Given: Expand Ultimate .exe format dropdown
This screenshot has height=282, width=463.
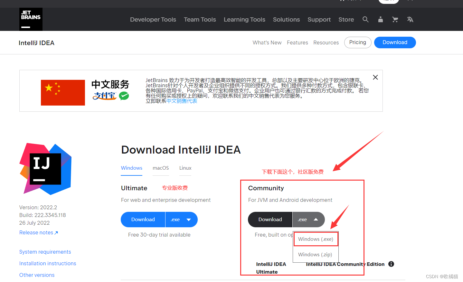Looking at the screenshot, I should coord(181,220).
